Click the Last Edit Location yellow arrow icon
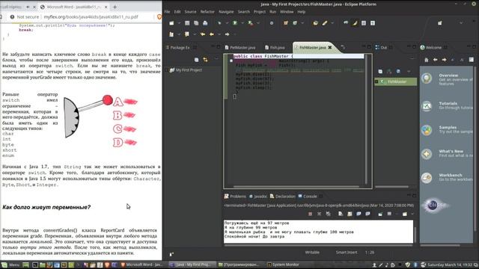The image size is (479, 269). [203, 34]
